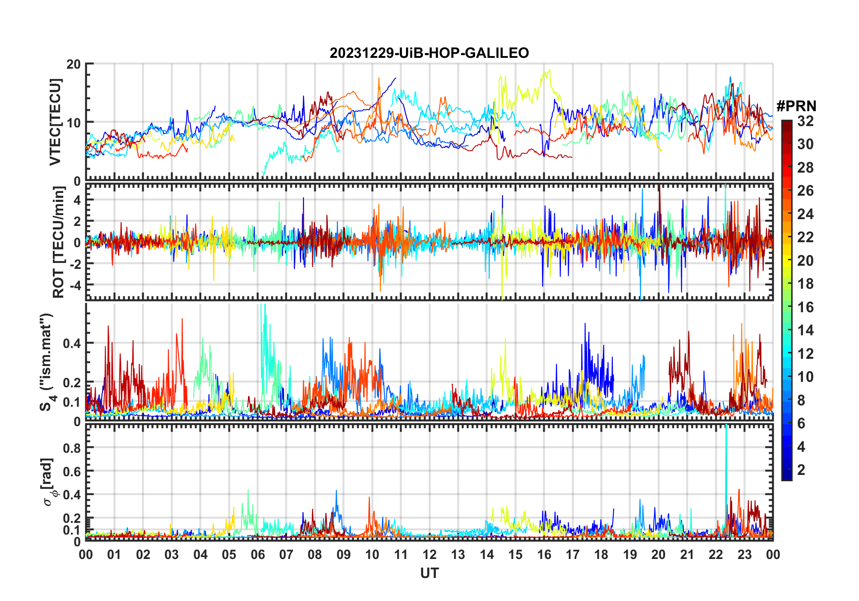Click UT axis hour tick 04
Viewport: 859px width, 601px height.
[201, 554]
